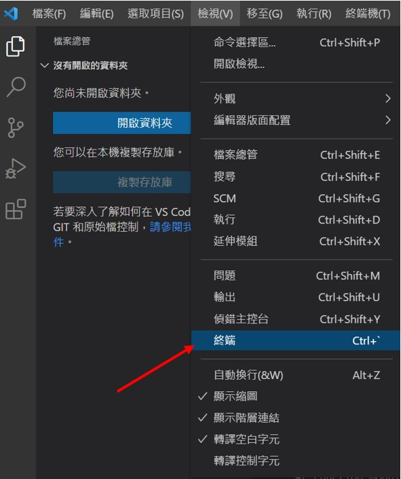Open the 檔案(F) menu
Screen dimensions: 401x479
point(49,14)
